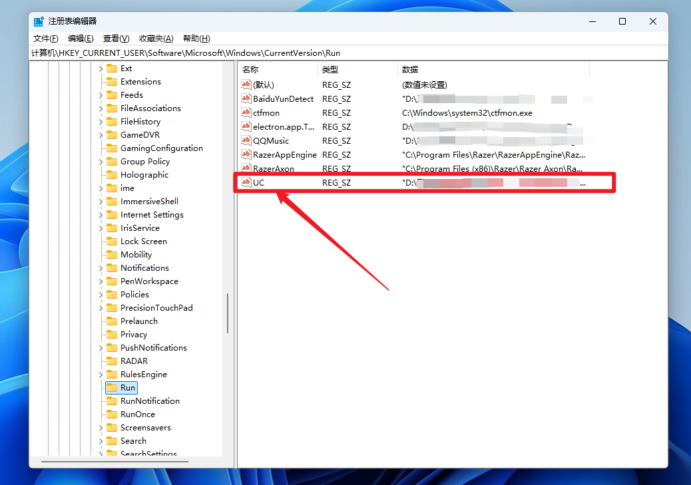
Task: Click the folder icon of Policies key
Action: [112, 294]
